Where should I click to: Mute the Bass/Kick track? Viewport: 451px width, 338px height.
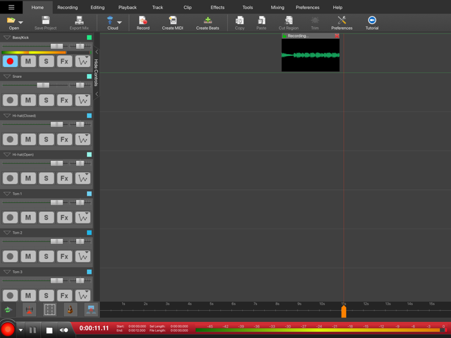(28, 61)
